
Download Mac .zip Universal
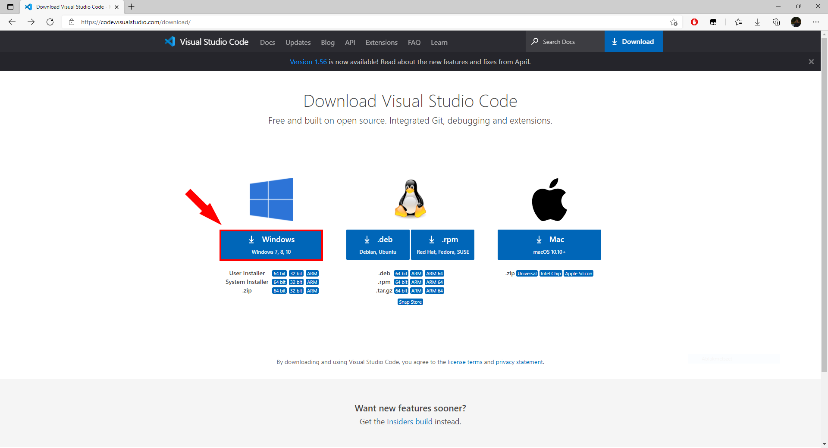[527, 274]
